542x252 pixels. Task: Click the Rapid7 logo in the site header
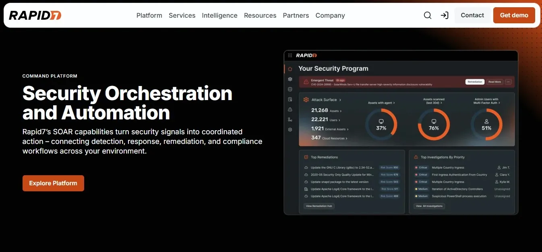[x=35, y=15]
